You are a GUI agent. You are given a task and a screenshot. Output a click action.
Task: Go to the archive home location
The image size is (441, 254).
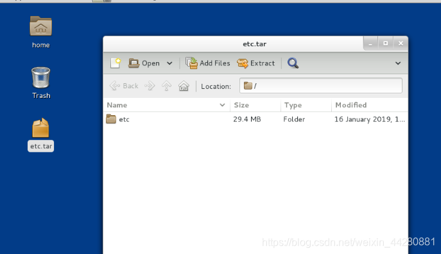184,86
